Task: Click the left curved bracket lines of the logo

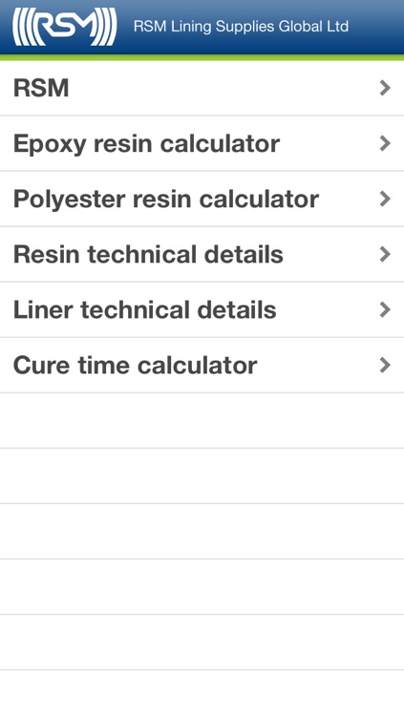Action: [x=21, y=27]
